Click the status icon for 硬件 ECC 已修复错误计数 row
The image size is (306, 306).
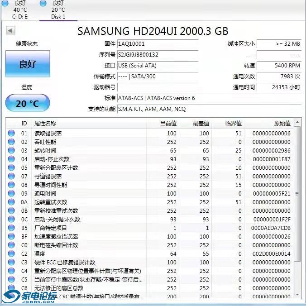[11, 262]
